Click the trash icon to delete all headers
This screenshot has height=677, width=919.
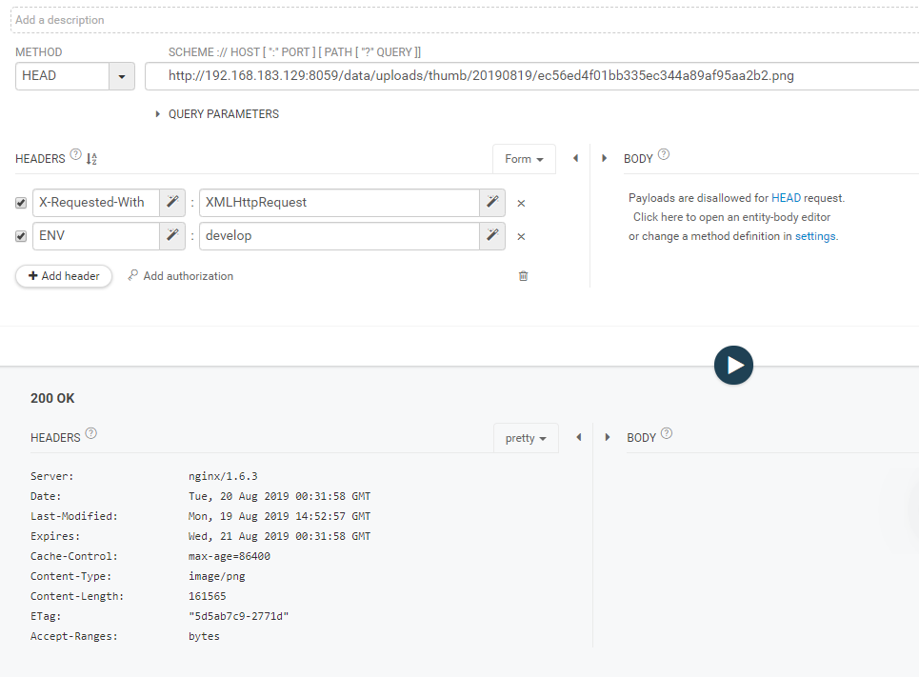pyautogui.click(x=523, y=276)
